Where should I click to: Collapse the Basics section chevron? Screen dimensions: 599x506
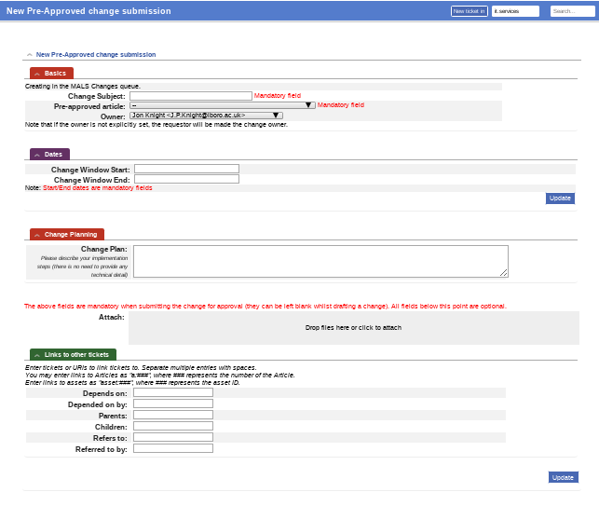(36, 73)
